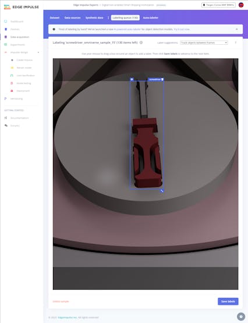Dismiss the auto-labeler announcement banner

click(237, 29)
